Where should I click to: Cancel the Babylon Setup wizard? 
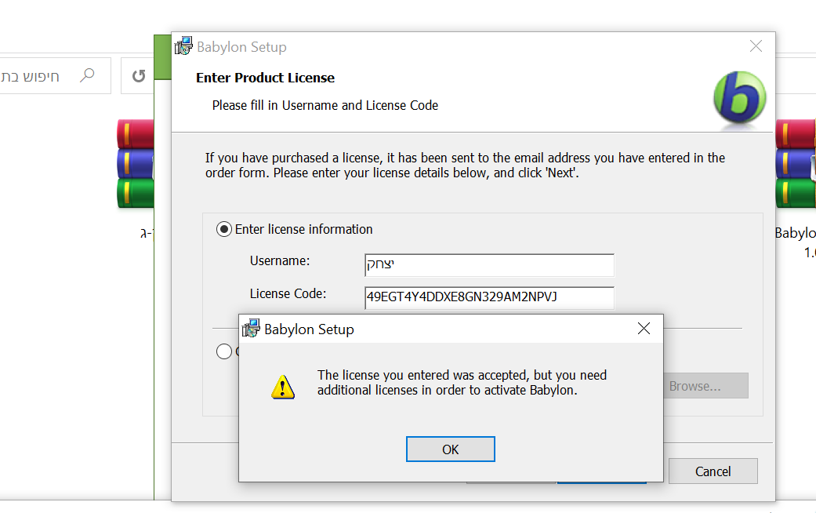pyautogui.click(x=713, y=471)
